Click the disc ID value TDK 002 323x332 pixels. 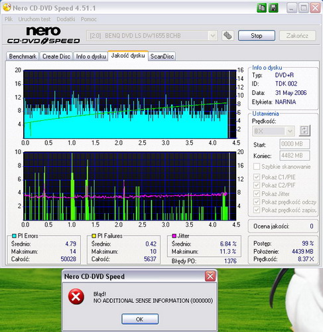(x=286, y=84)
